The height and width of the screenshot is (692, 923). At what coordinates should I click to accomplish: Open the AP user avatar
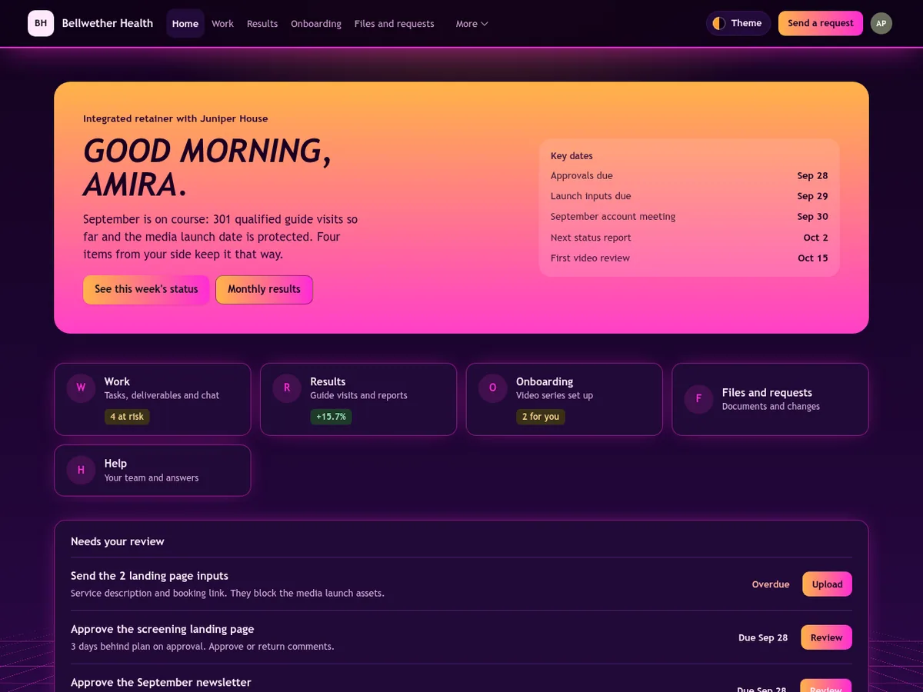pyautogui.click(x=881, y=23)
